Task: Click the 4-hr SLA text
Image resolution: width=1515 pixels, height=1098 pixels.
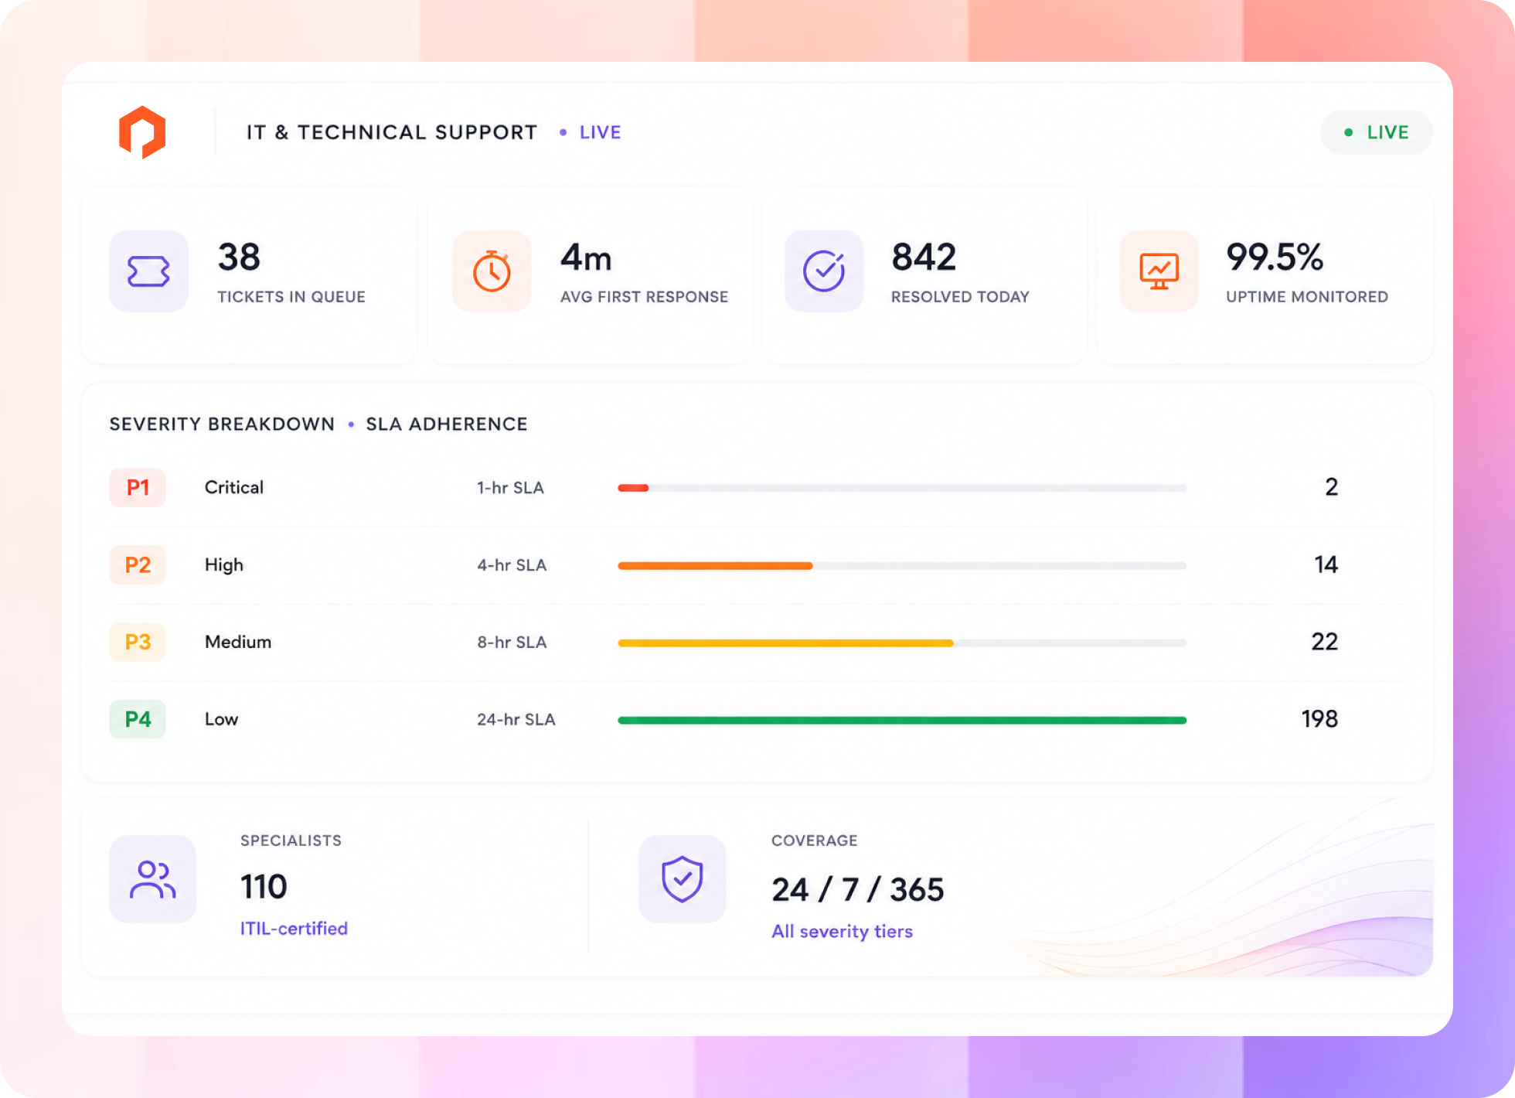Action: [512, 565]
